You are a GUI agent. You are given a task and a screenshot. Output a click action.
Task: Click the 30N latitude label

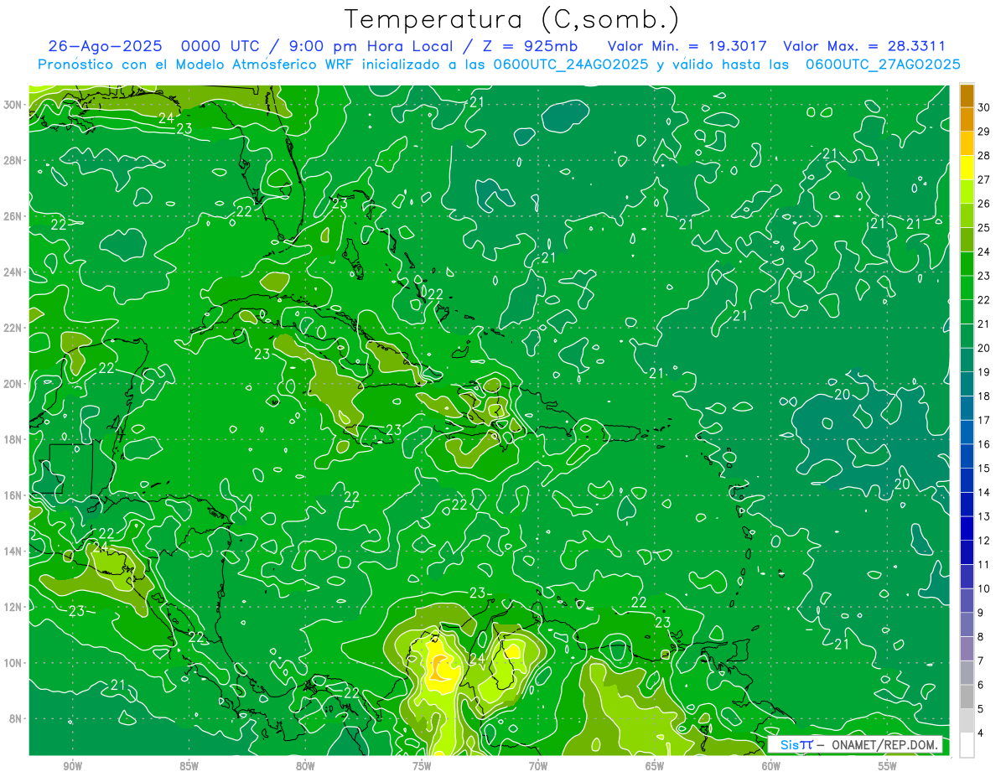12,105
